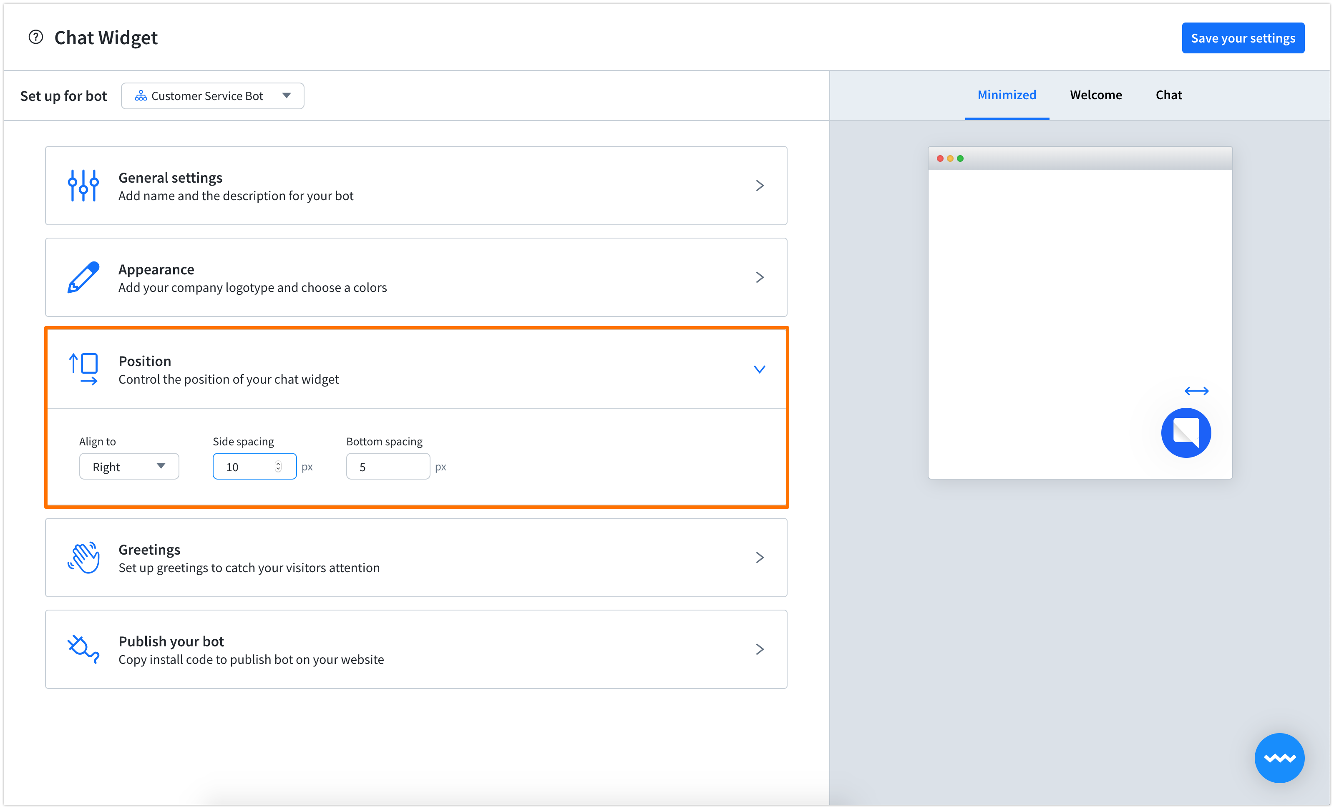Edit the Bottom spacing input field
The width and height of the screenshot is (1334, 809).
(387, 466)
